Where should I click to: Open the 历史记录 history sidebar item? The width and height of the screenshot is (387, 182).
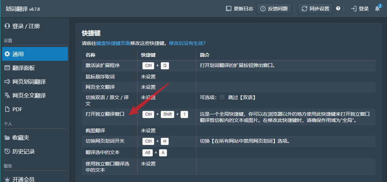(x=35, y=152)
